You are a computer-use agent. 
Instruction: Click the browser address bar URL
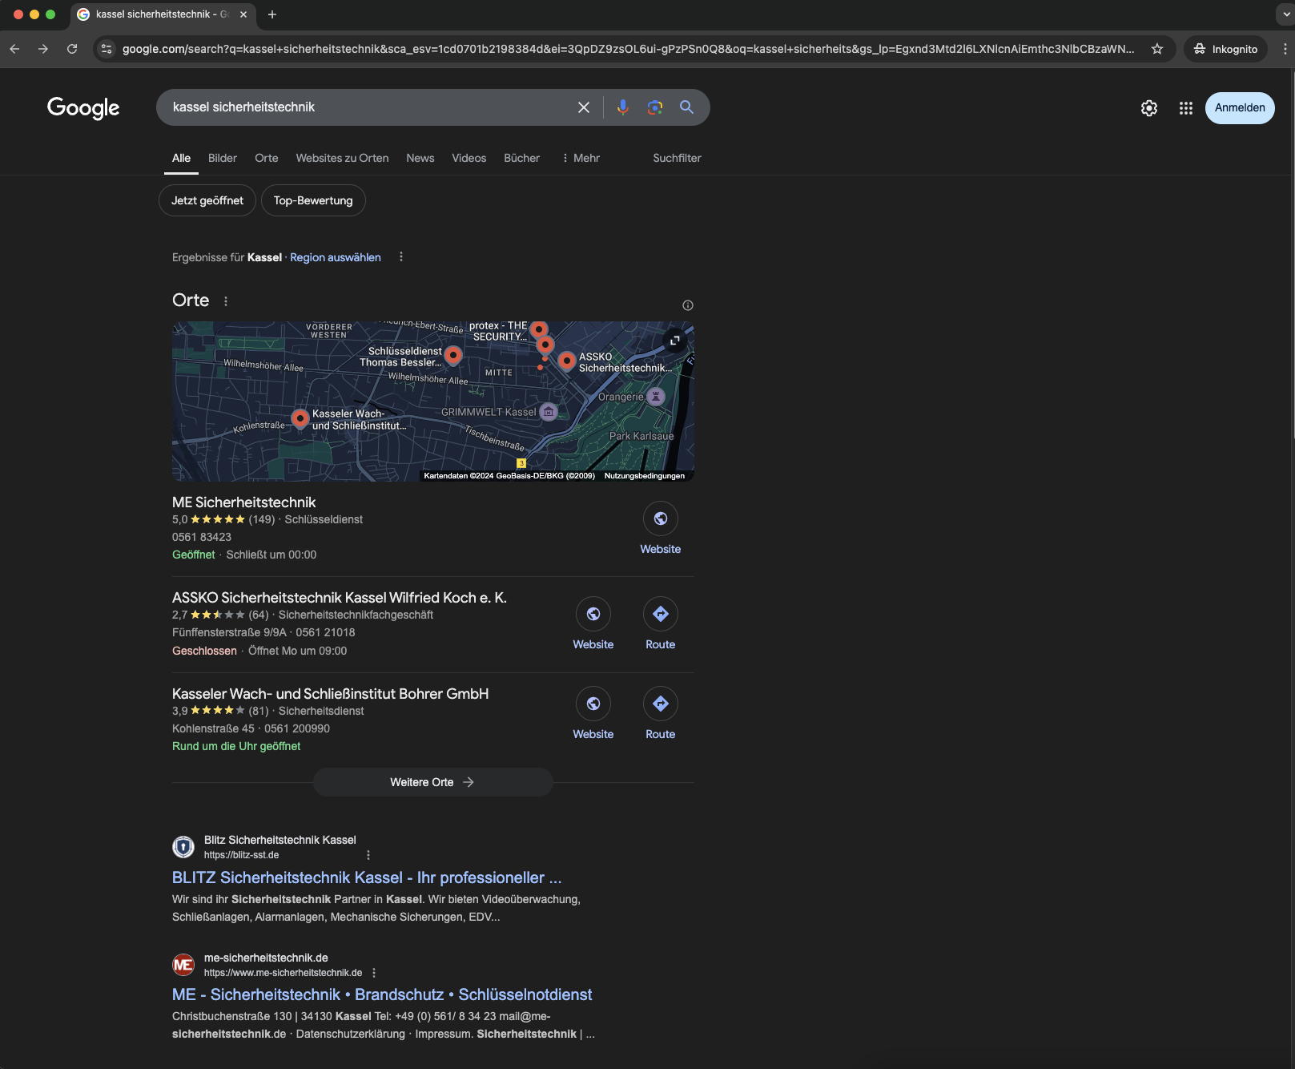pyautogui.click(x=628, y=49)
